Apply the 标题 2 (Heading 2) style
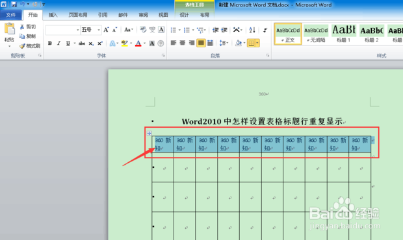 pyautogui.click(x=372, y=34)
